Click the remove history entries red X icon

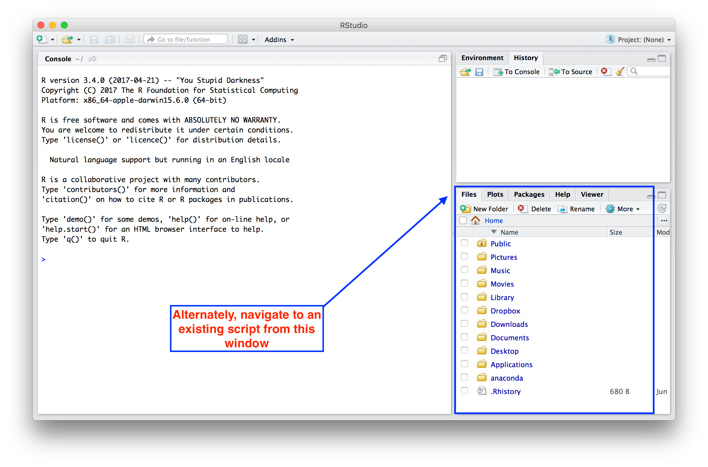(605, 72)
